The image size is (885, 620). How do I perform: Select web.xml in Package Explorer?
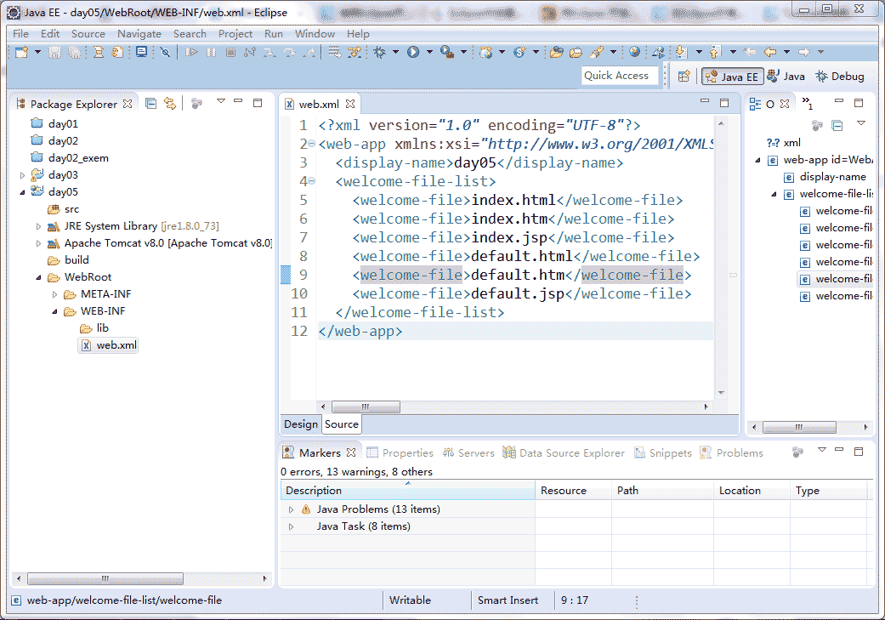[x=116, y=345]
